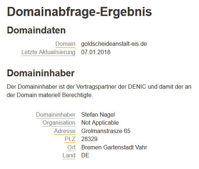Screen dimensions: 199x169
Task: Click the country code DE
Action: point(85,155)
